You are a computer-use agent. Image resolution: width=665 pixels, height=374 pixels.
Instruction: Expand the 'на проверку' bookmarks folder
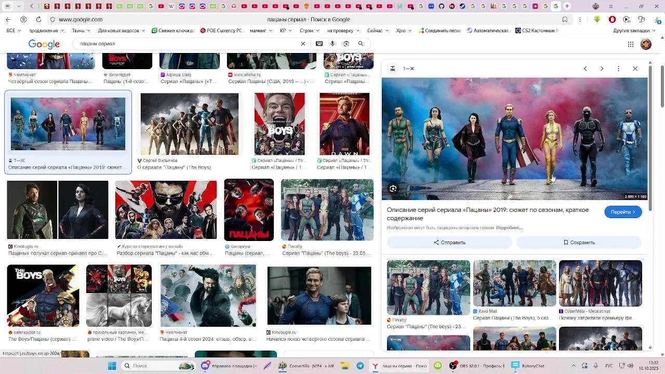tap(343, 31)
